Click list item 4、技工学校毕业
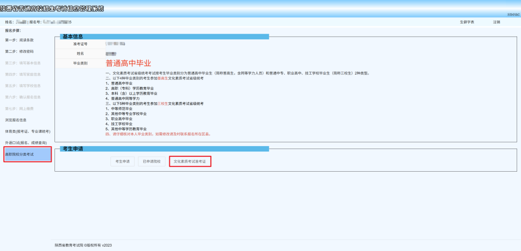 coord(119,124)
